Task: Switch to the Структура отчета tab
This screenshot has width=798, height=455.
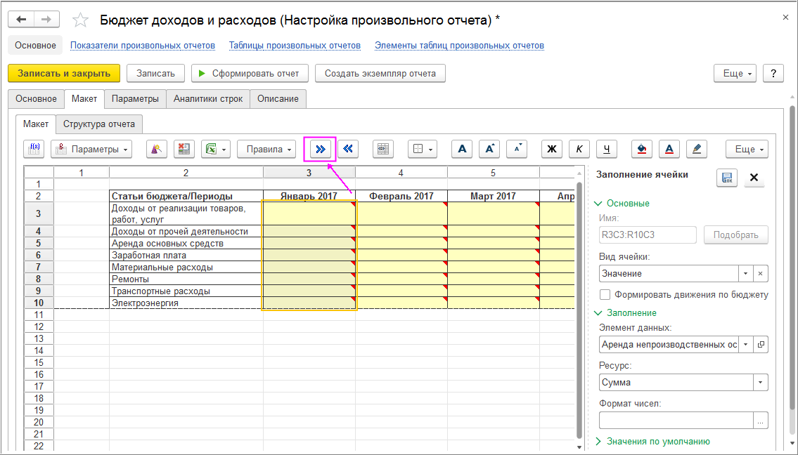Action: coord(98,124)
